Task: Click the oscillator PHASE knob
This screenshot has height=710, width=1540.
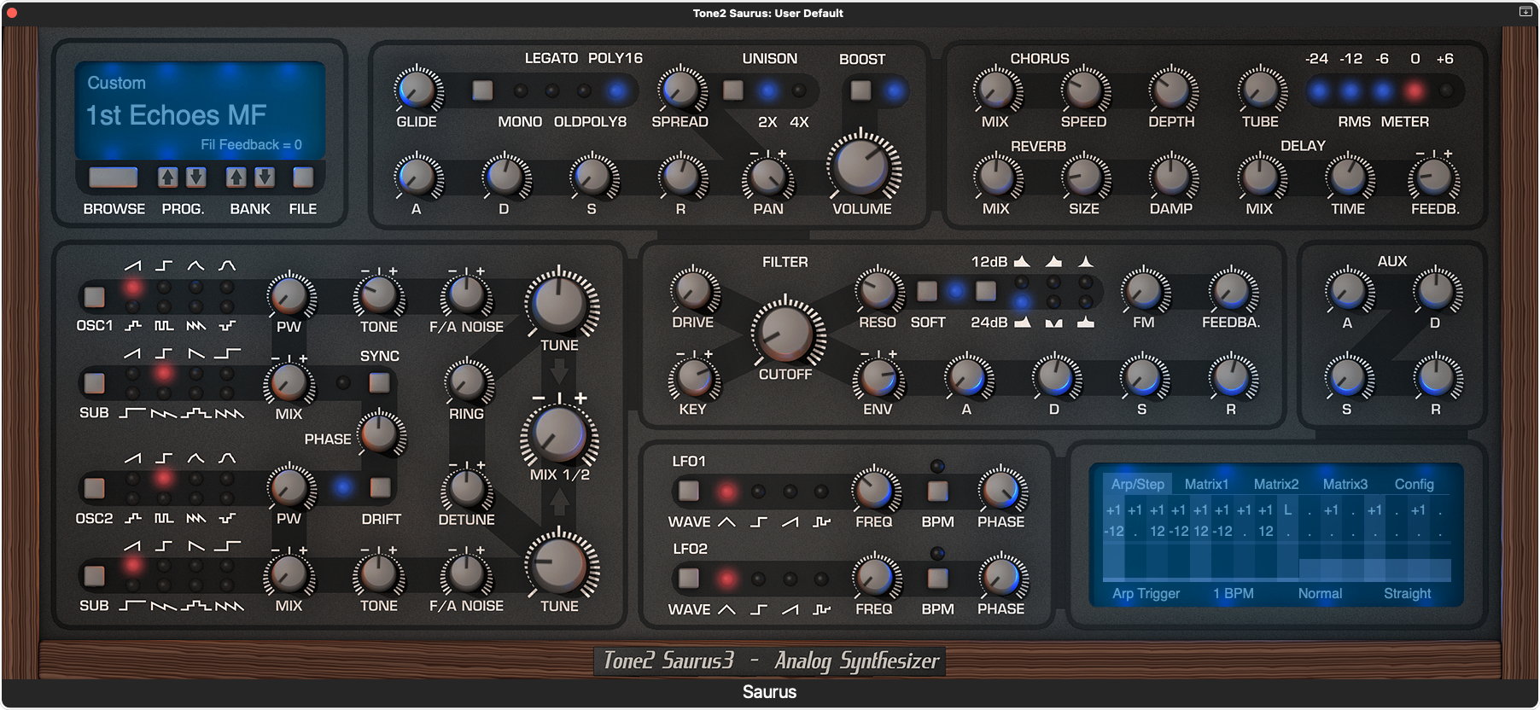Action: (380, 434)
